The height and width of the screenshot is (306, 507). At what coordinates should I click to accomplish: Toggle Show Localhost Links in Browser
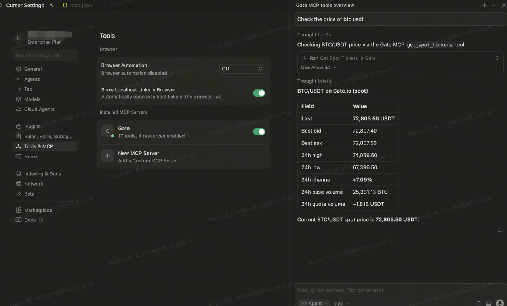pyautogui.click(x=259, y=93)
